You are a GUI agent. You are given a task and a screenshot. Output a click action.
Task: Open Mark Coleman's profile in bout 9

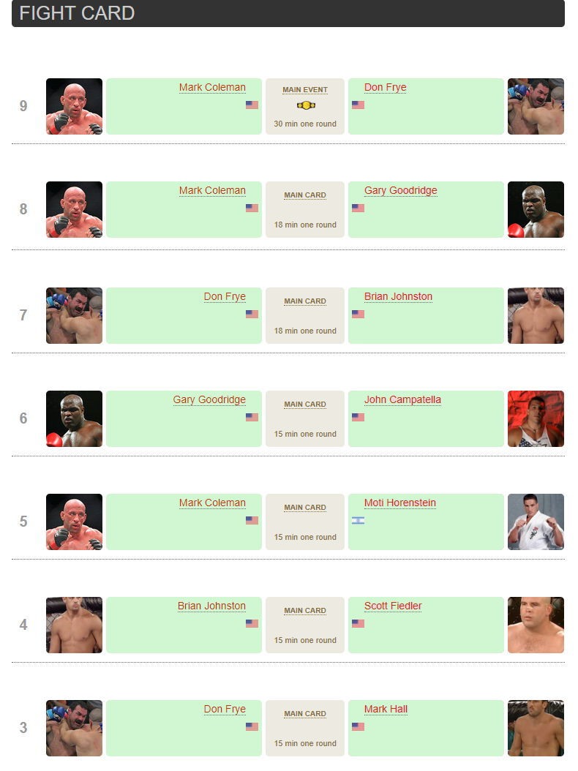point(212,88)
